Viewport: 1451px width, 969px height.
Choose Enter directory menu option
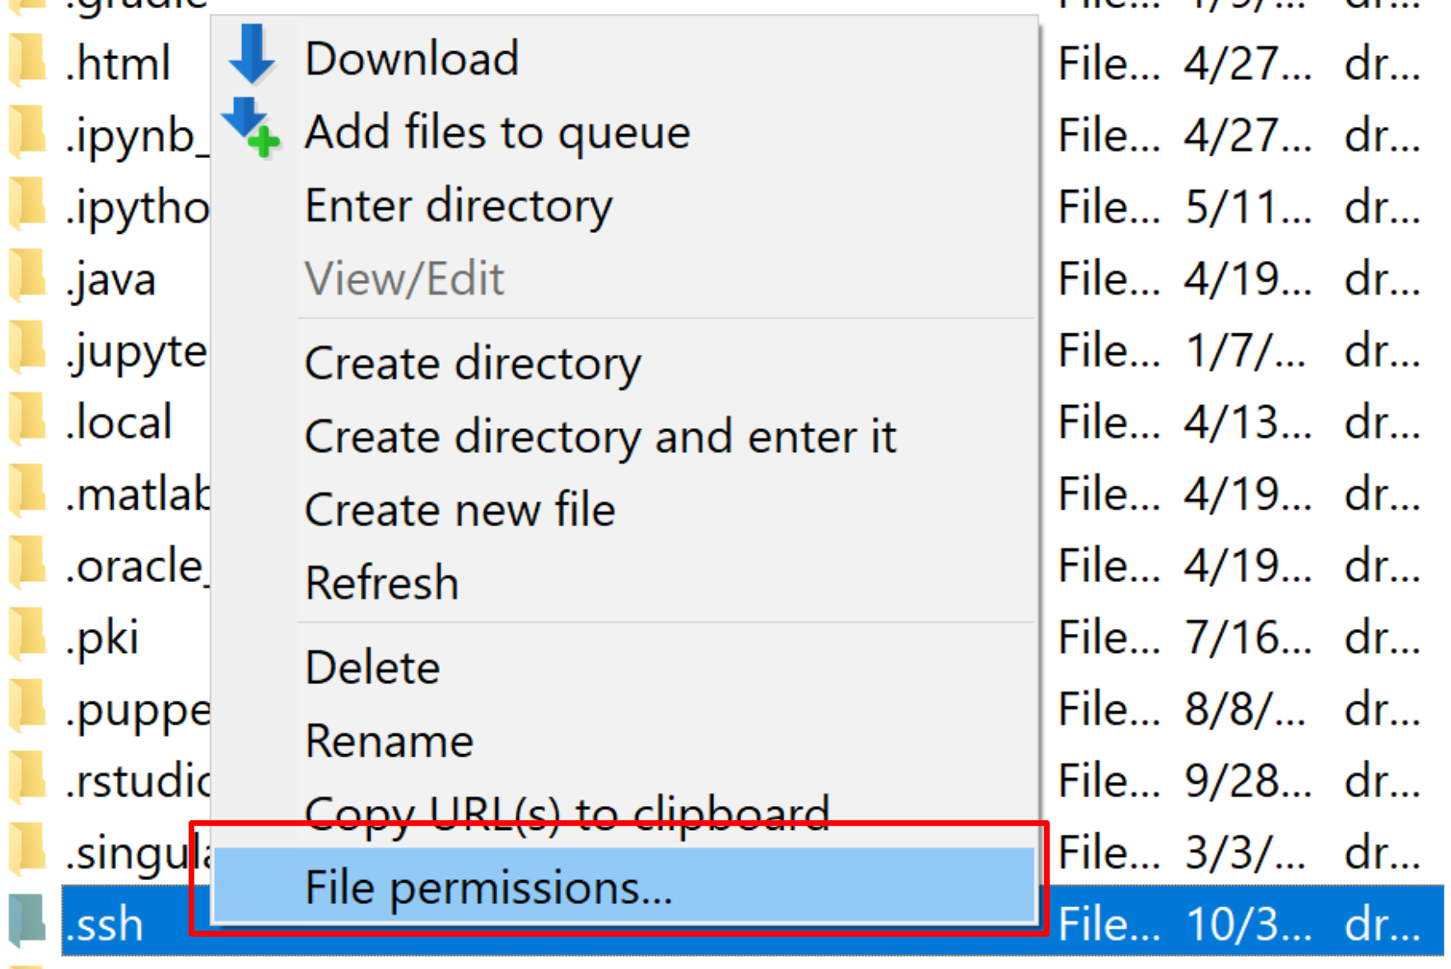[x=459, y=205]
